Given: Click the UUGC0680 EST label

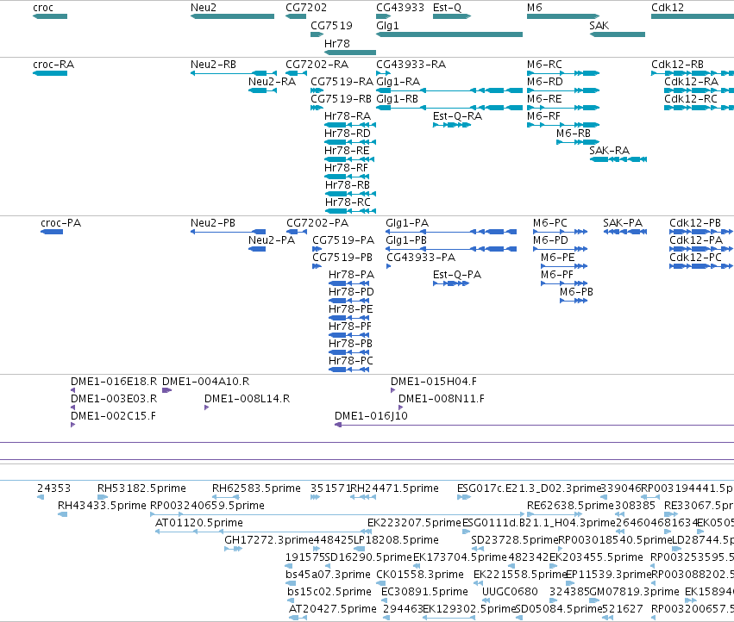Looking at the screenshot, I should coord(511,592).
